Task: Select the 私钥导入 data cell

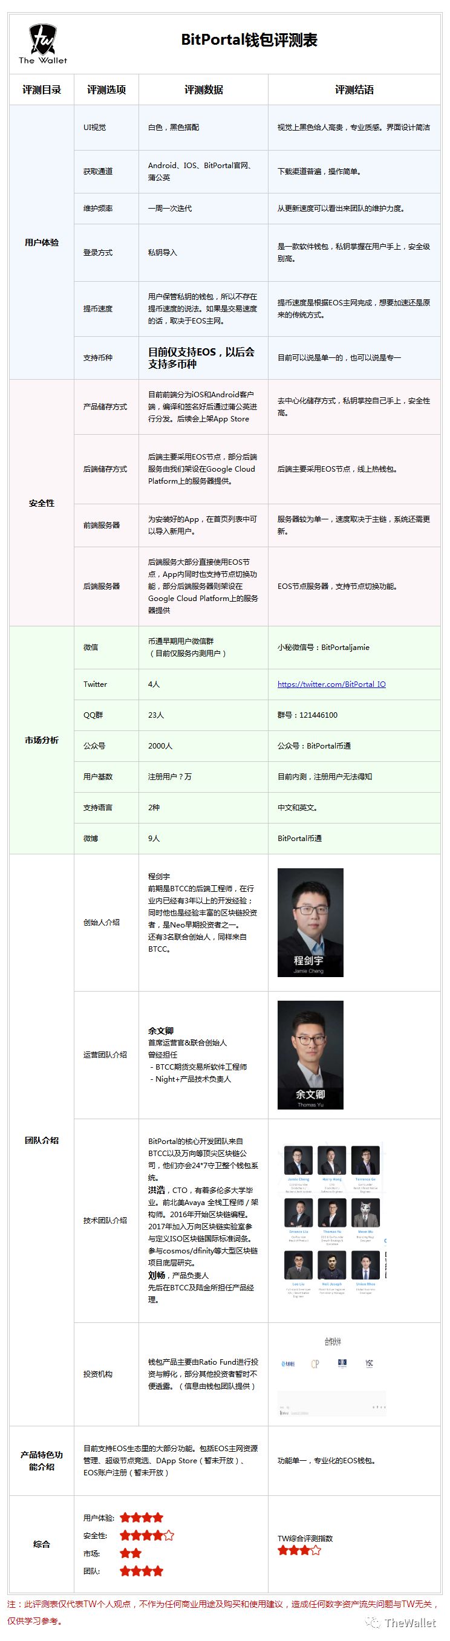Action: [x=204, y=252]
